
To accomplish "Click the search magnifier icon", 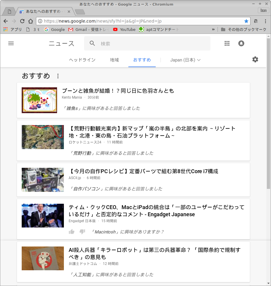I will pos(92,43).
